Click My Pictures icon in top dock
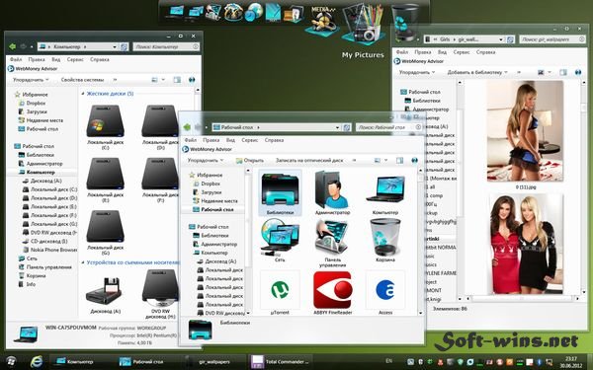Screen dimensions: 593x370 tap(363, 24)
